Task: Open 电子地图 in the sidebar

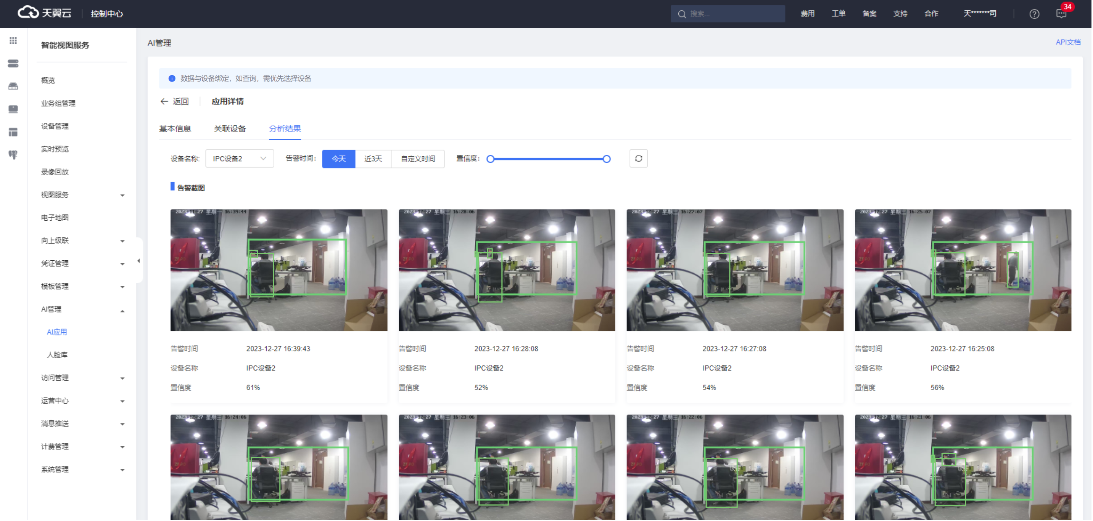Action: pyautogui.click(x=55, y=218)
